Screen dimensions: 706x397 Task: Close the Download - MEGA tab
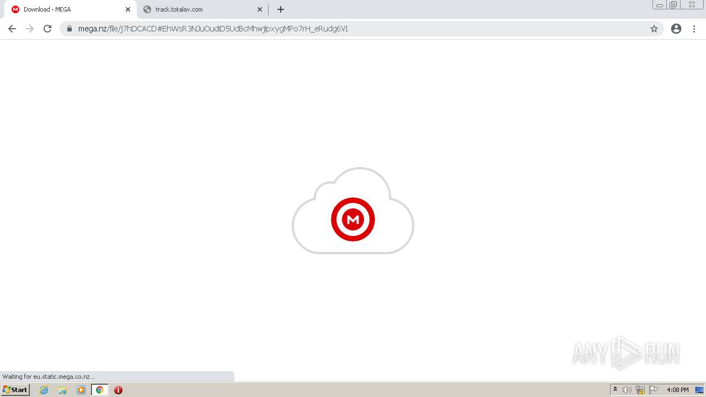point(128,9)
